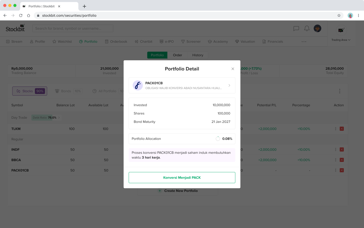This screenshot has height=228, width=364.
Task: Open the Chartbit menu
Action: click(x=144, y=42)
